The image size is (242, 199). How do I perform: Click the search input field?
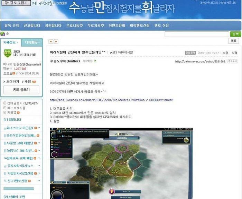(x=197, y=34)
